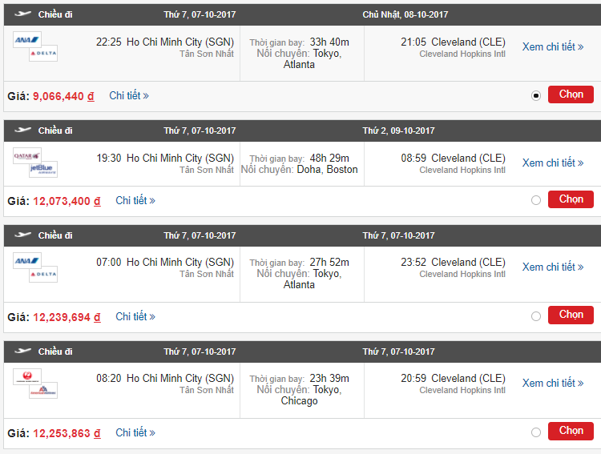Viewport: 601px width, 454px height.
Task: Expand Chi tiết for 9,066,440 đ fare
Action: pos(129,95)
